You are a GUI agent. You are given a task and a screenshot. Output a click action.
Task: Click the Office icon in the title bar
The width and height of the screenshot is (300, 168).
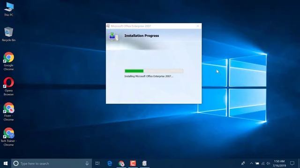click(108, 26)
